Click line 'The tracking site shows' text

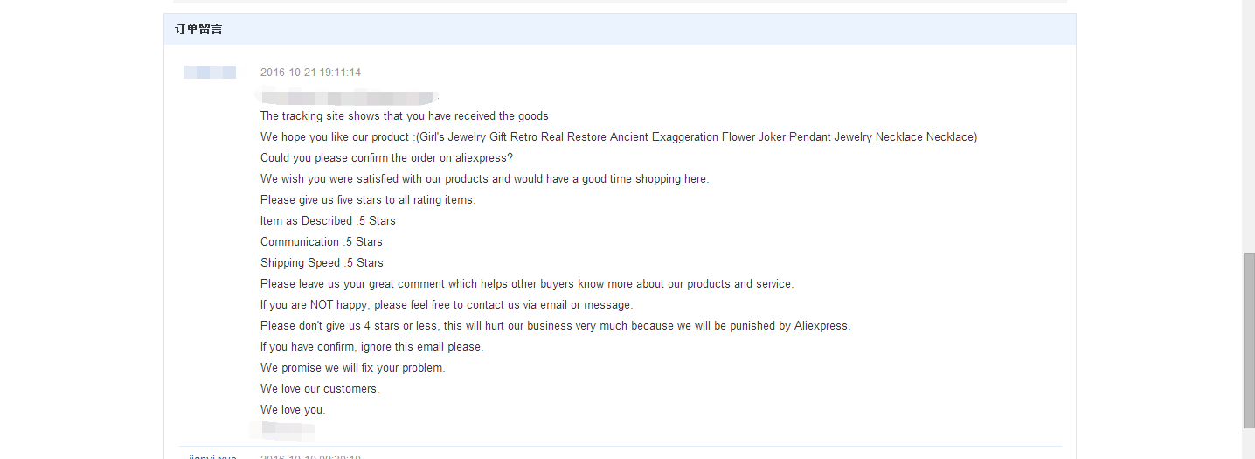coord(405,115)
